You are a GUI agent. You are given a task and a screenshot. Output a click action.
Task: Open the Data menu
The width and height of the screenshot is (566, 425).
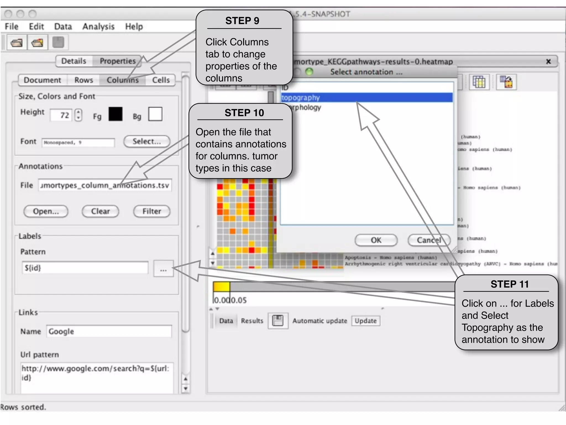pos(63,27)
